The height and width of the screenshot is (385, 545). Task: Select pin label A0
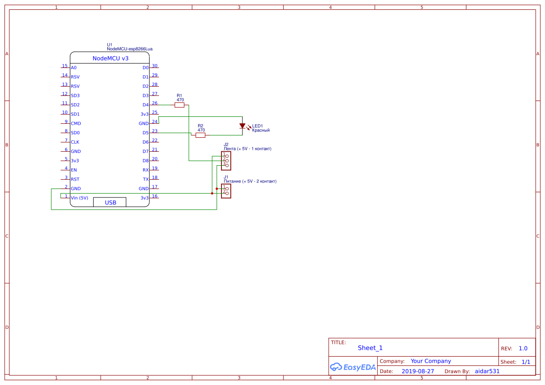click(x=74, y=68)
